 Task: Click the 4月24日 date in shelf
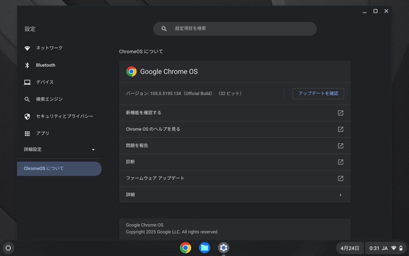pyautogui.click(x=350, y=248)
